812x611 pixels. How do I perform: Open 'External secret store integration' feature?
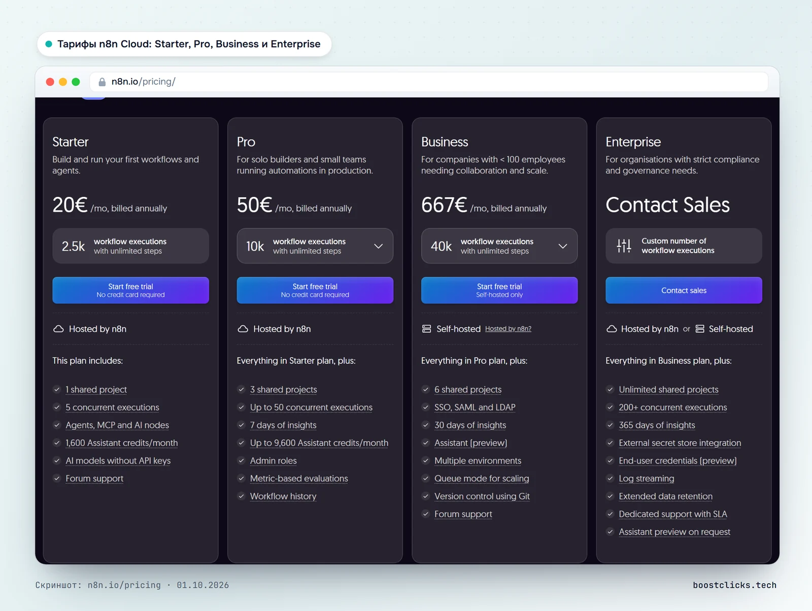pos(680,443)
